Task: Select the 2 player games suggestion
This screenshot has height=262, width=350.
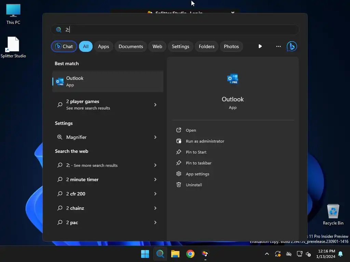Action: [x=108, y=104]
